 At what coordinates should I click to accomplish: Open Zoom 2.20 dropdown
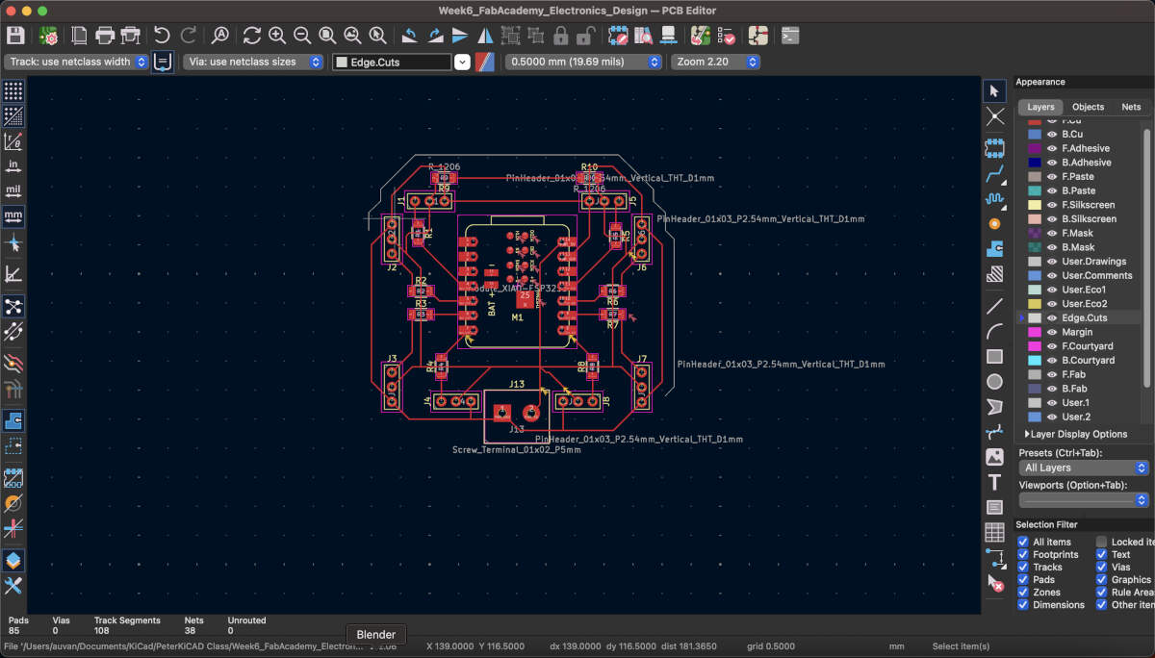click(x=715, y=62)
